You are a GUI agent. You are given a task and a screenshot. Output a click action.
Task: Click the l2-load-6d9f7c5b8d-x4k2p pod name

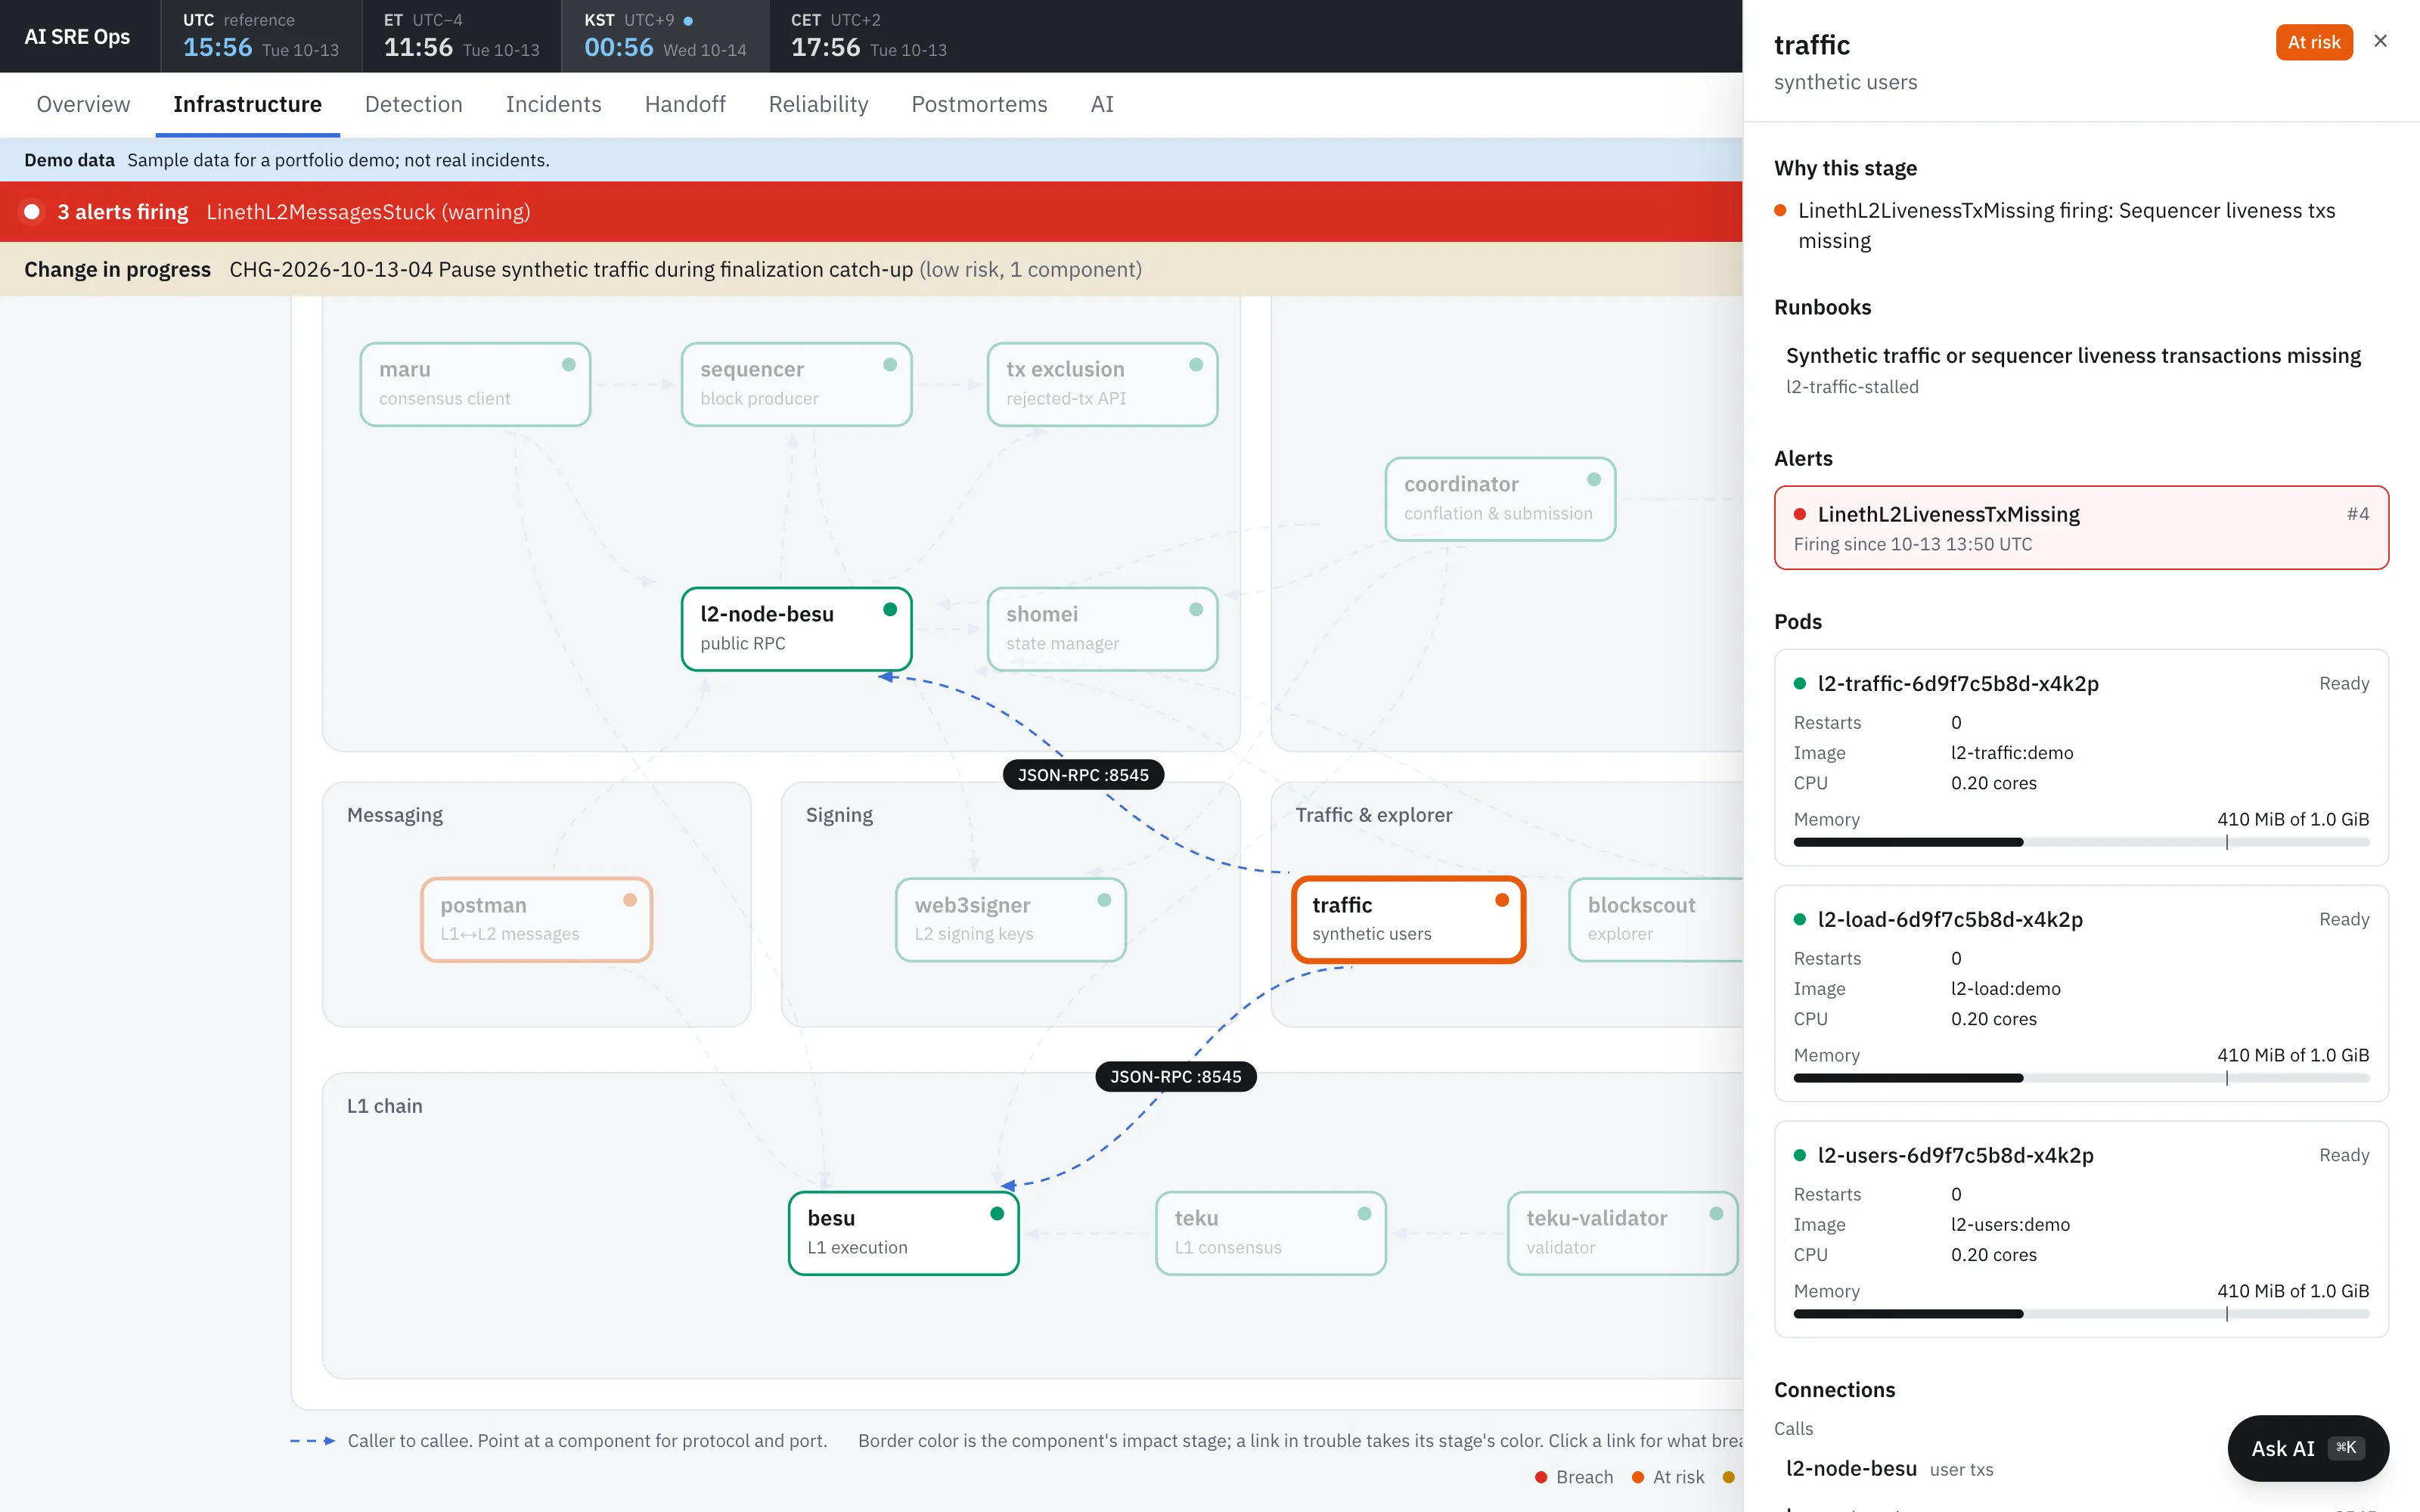[1949, 920]
